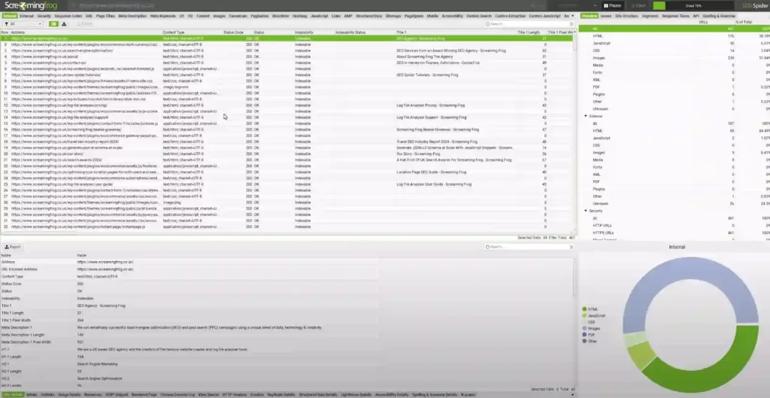Click the green HTML legend marker

tap(584, 309)
